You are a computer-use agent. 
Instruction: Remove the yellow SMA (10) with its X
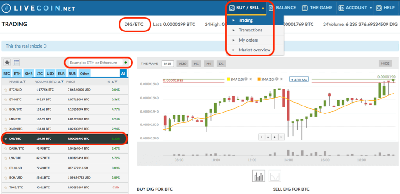pyautogui.click(x=250, y=79)
